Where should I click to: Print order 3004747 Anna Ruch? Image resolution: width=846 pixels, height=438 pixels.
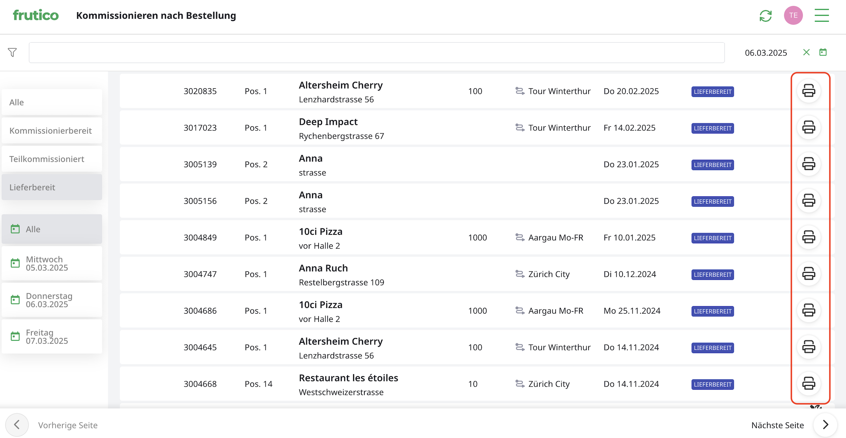(x=808, y=274)
